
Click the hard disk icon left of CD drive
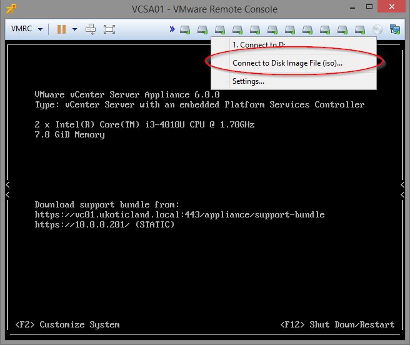(x=360, y=29)
